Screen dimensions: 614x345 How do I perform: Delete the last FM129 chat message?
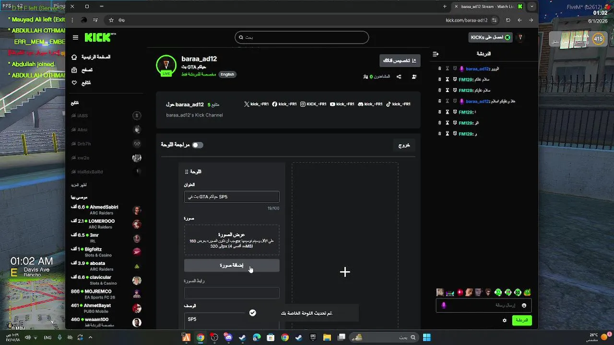[439, 134]
